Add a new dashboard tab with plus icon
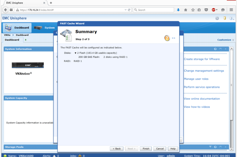Image resolution: width=237 pixels, height=157 pixels. [x=26, y=40]
